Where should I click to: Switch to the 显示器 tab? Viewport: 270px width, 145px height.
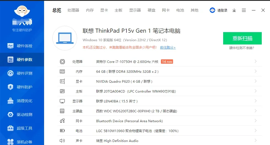135,10
